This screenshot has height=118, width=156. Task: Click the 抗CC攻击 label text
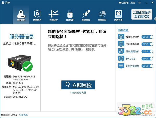131,59
